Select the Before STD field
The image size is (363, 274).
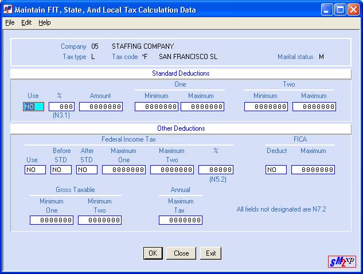[61, 170]
